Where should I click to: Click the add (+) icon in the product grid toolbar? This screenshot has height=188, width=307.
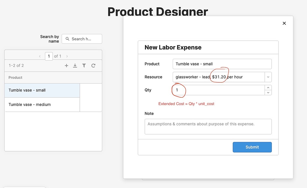(66, 65)
